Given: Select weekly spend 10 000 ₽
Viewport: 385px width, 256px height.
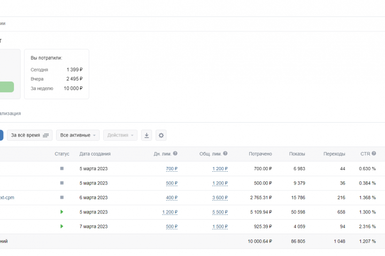Looking at the screenshot, I should pyautogui.click(x=73, y=89).
